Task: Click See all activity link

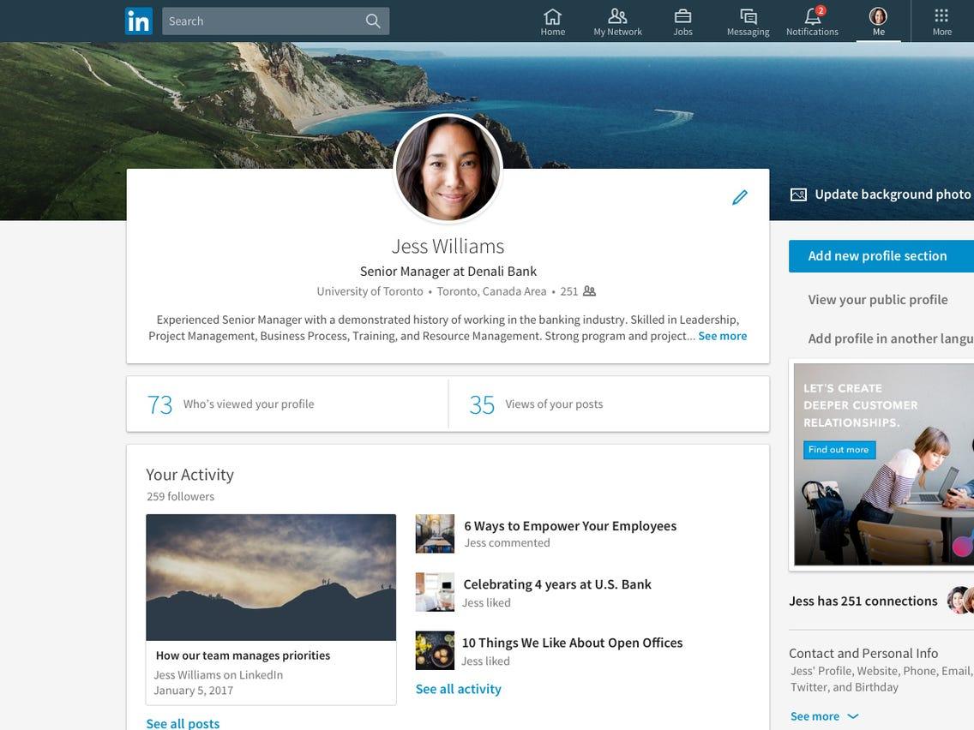Action: [x=459, y=689]
